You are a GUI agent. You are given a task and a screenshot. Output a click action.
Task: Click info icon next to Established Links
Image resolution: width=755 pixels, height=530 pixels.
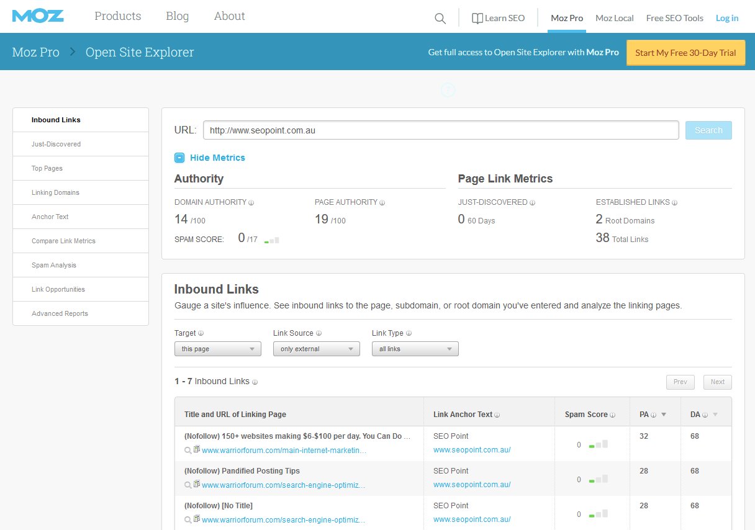675,203
